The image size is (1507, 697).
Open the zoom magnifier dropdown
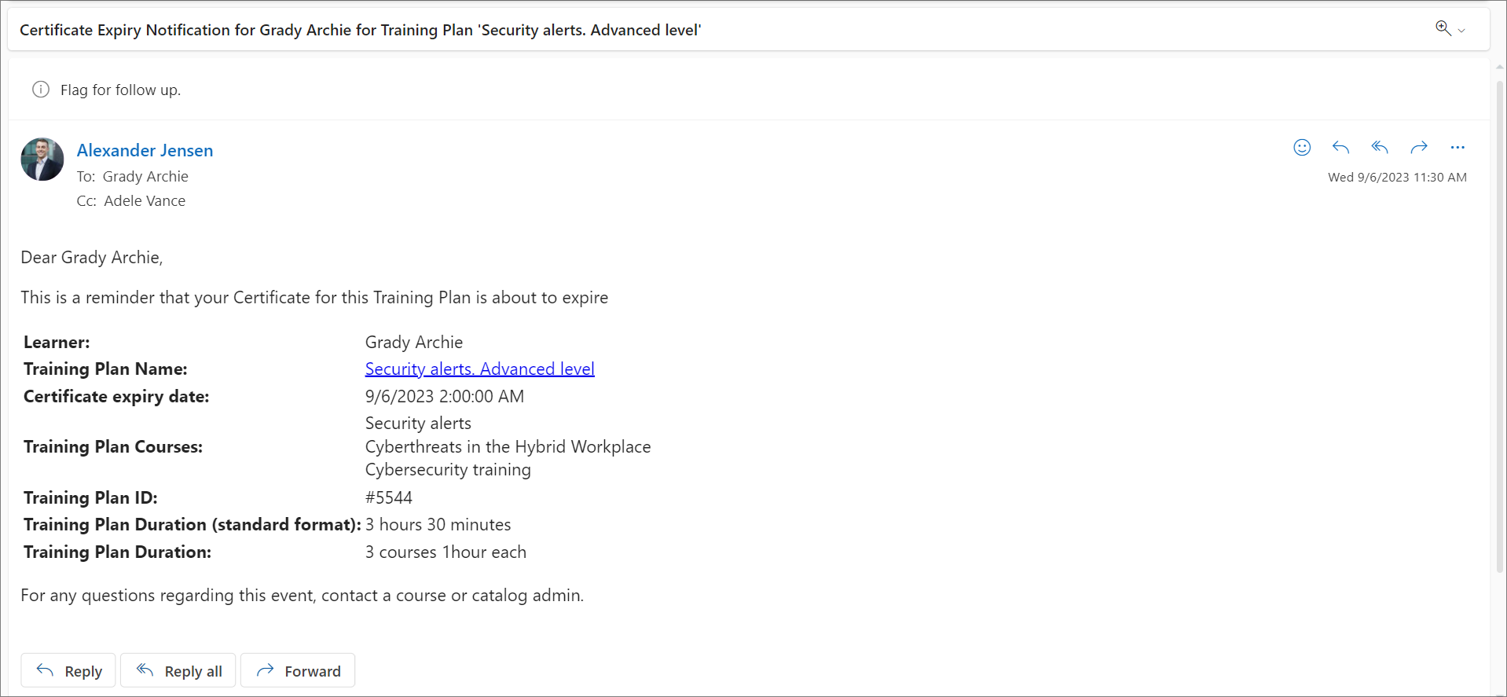[x=1450, y=29]
